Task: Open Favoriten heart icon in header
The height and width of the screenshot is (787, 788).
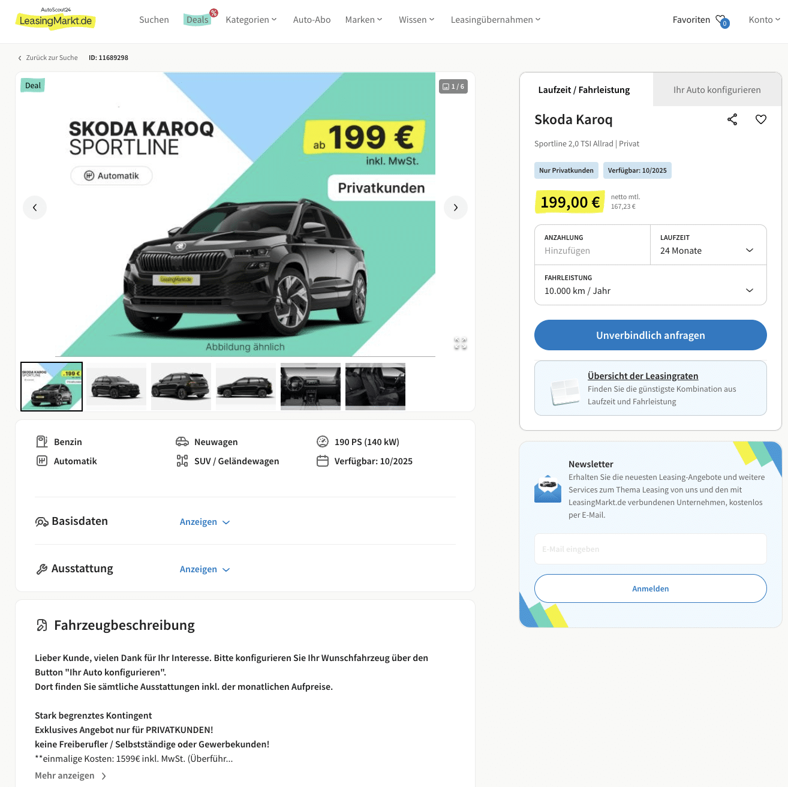Action: 722,20
